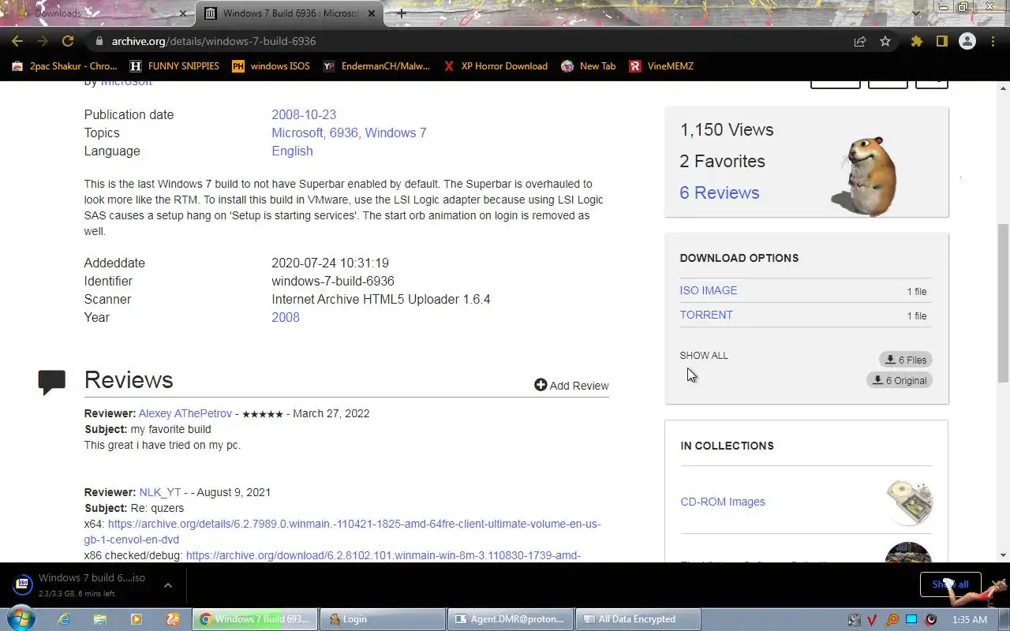Click the share page icon in address bar
The width and height of the screenshot is (1010, 631).
click(x=860, y=41)
